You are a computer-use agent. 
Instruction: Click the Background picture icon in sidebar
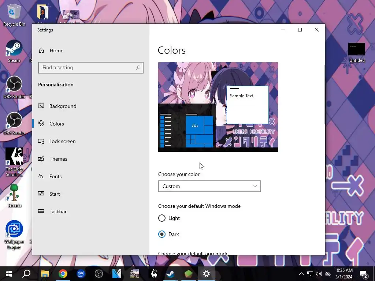pyautogui.click(x=41, y=106)
